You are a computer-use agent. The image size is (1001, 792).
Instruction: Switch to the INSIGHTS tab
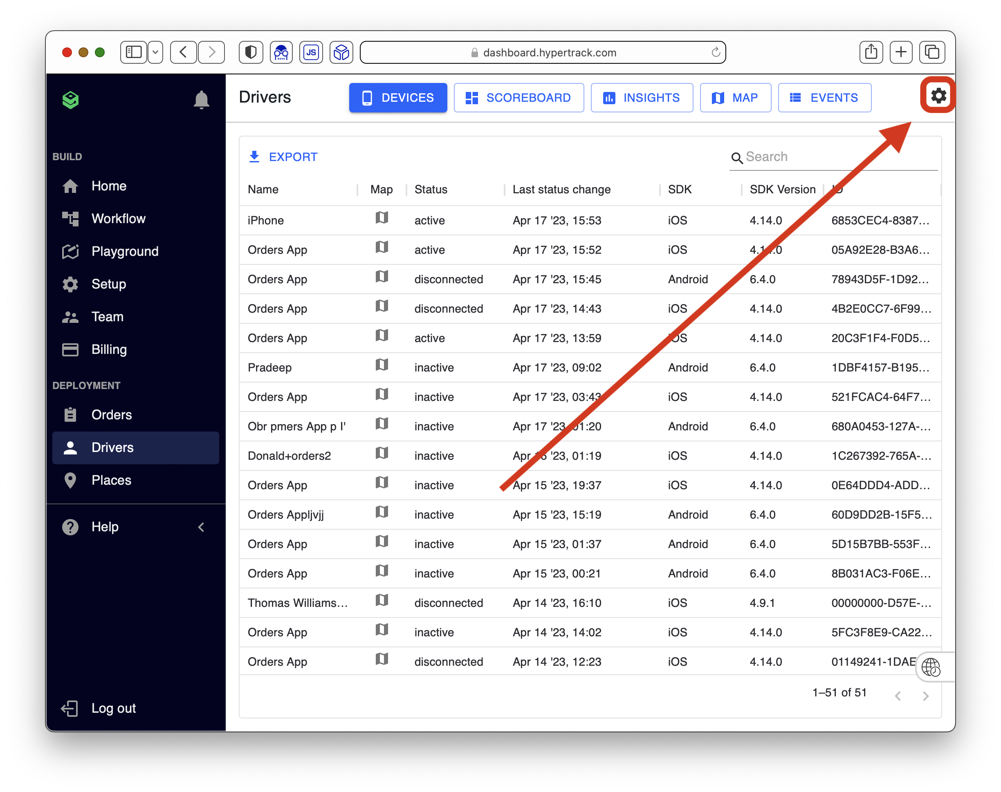[642, 98]
